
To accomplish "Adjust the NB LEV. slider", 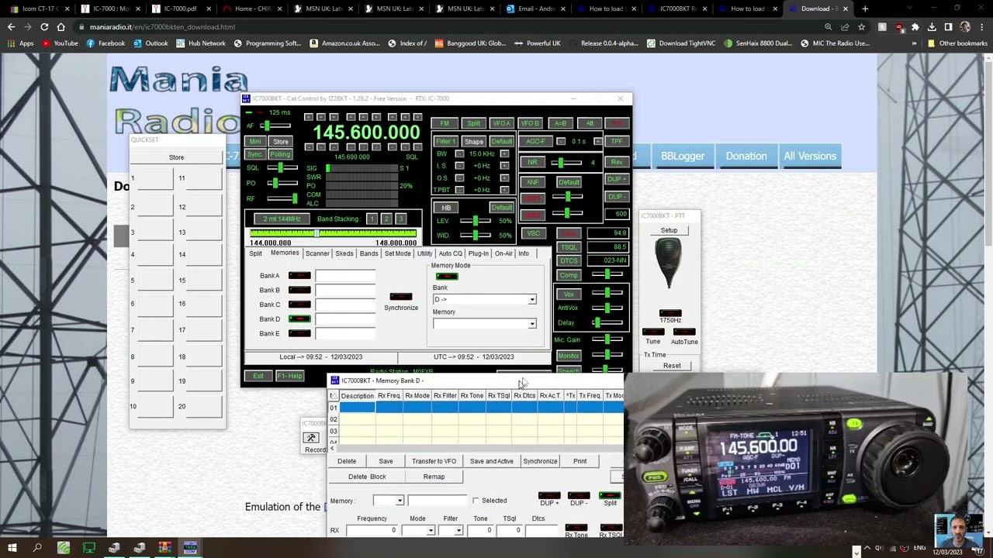I will pos(477,221).
